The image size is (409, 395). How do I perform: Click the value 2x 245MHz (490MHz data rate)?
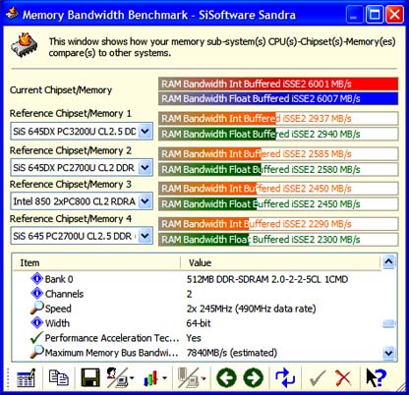click(251, 309)
